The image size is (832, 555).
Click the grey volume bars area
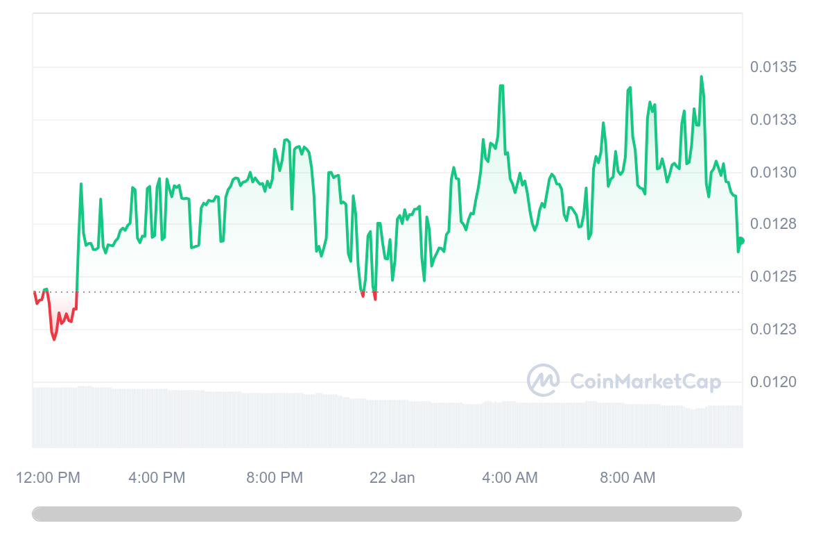click(x=387, y=416)
